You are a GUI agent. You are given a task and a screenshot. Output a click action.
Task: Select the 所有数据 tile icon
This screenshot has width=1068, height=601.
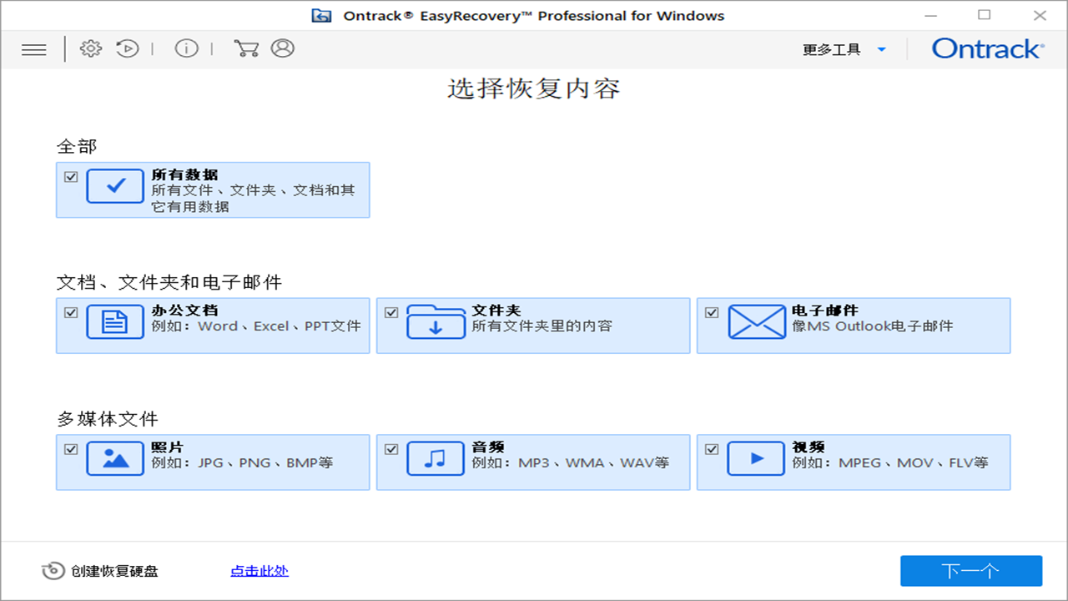(x=114, y=186)
